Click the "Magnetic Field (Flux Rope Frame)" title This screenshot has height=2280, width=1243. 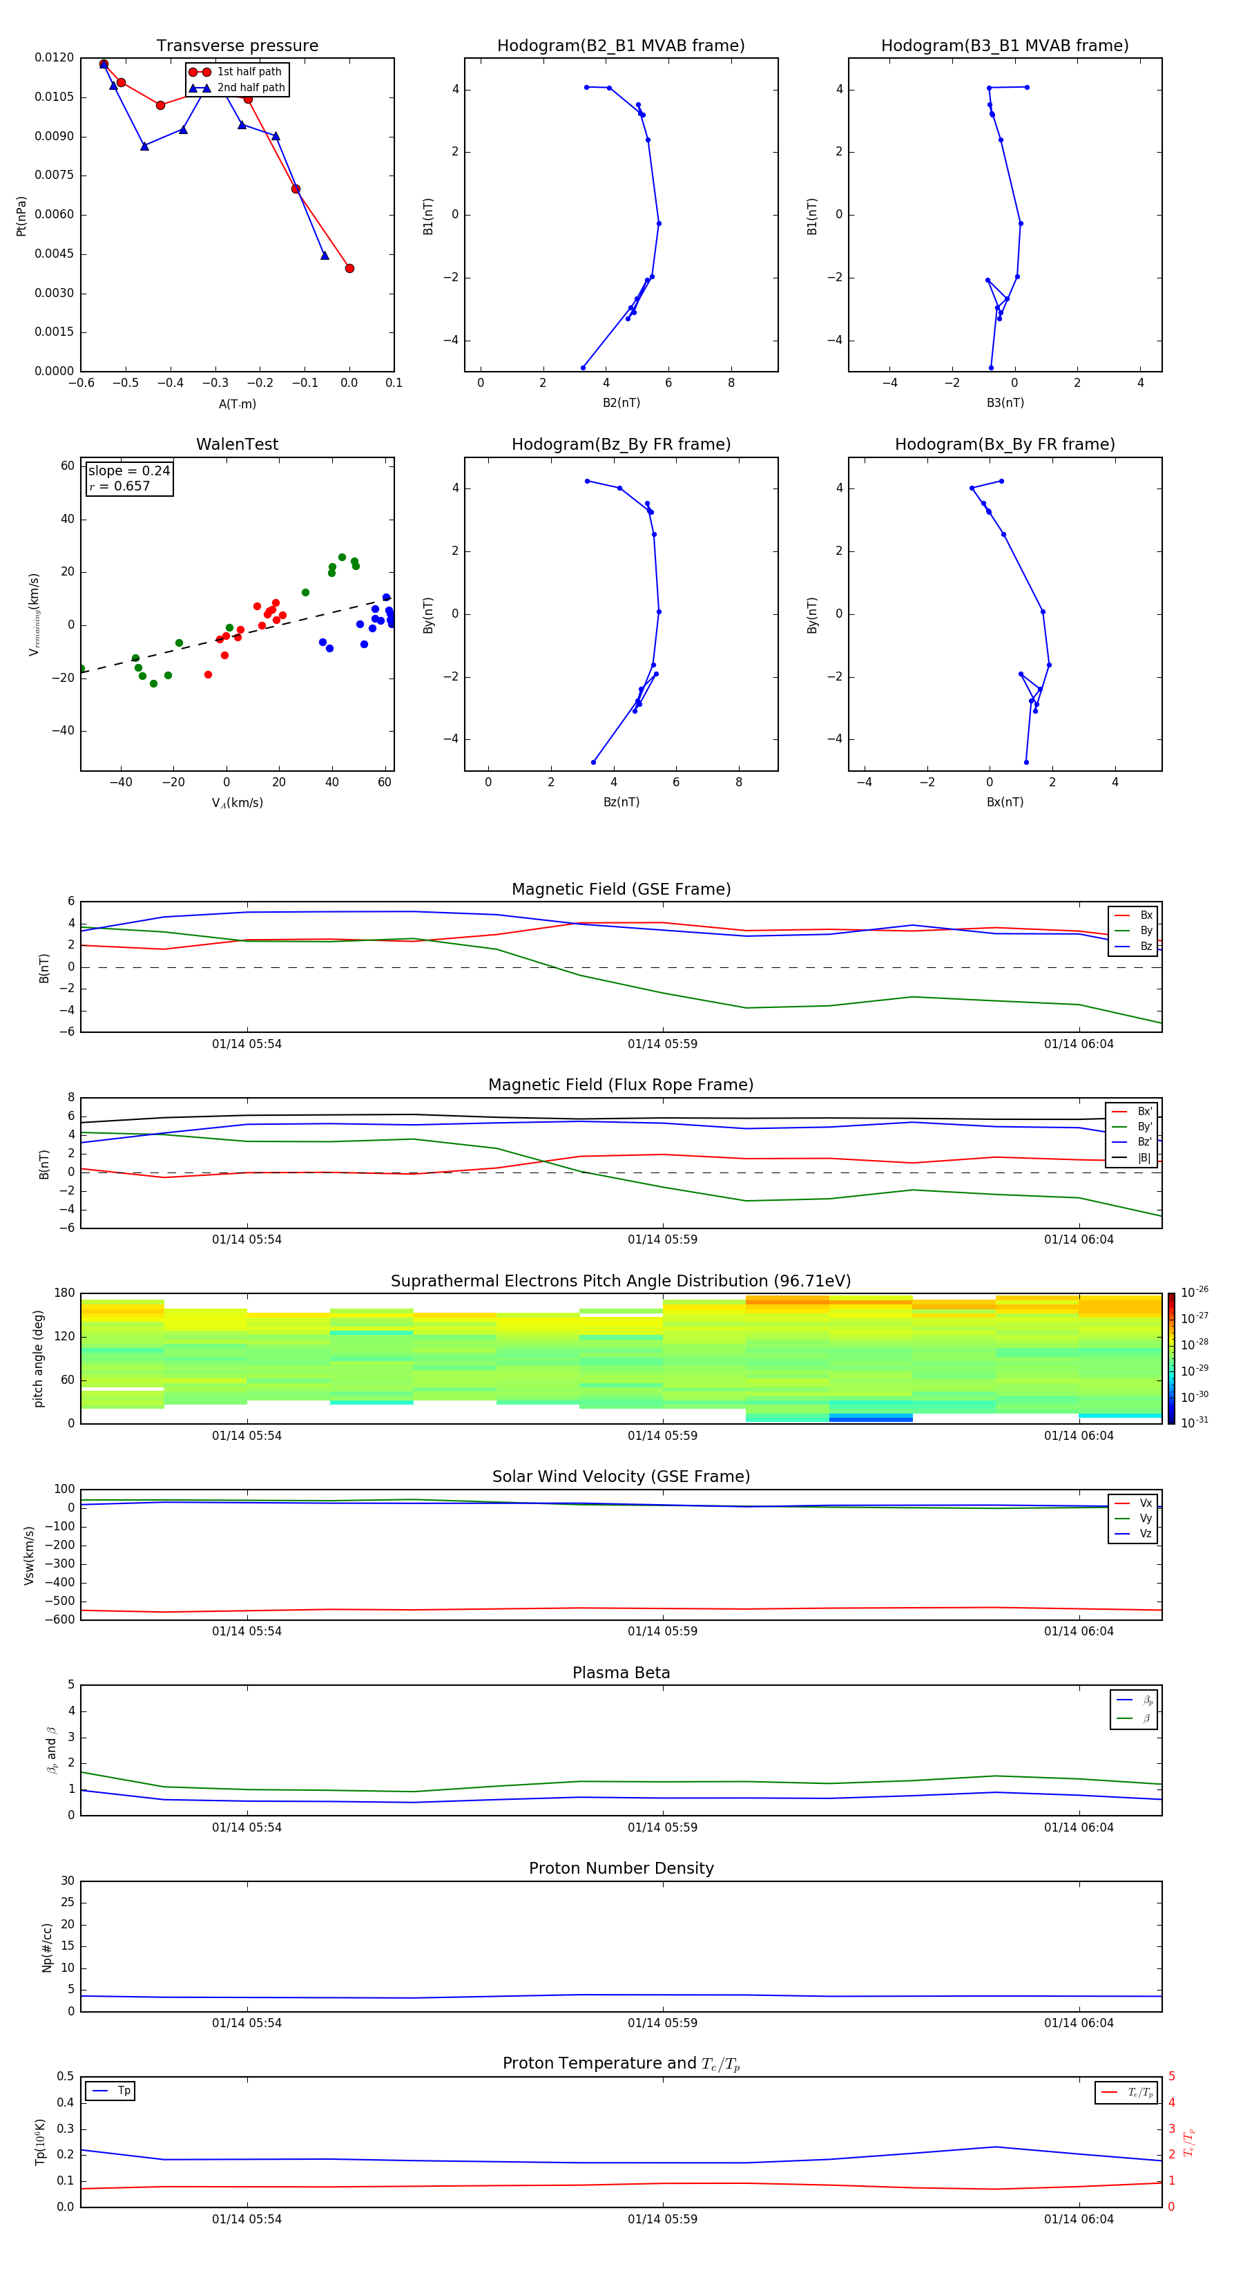click(621, 1085)
